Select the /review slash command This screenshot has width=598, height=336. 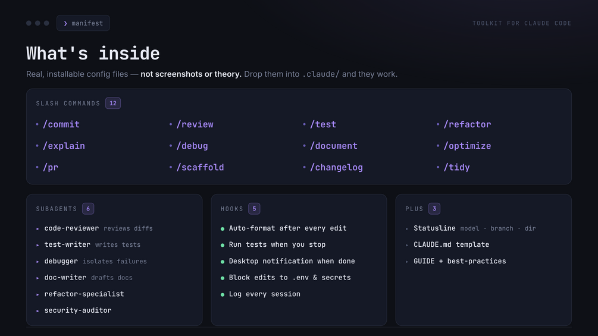tap(195, 124)
